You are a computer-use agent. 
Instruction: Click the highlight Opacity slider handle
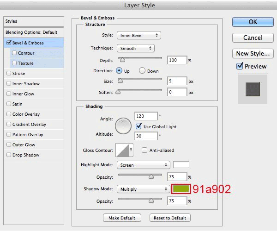click(151, 176)
